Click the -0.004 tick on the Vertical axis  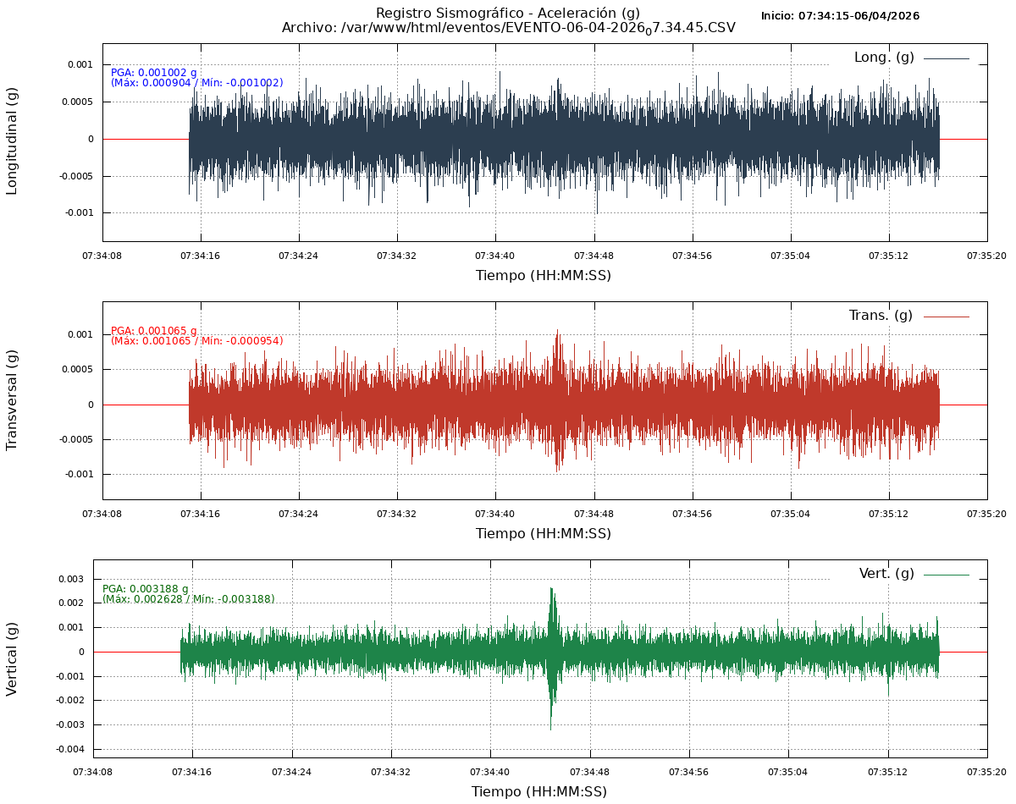[70, 749]
